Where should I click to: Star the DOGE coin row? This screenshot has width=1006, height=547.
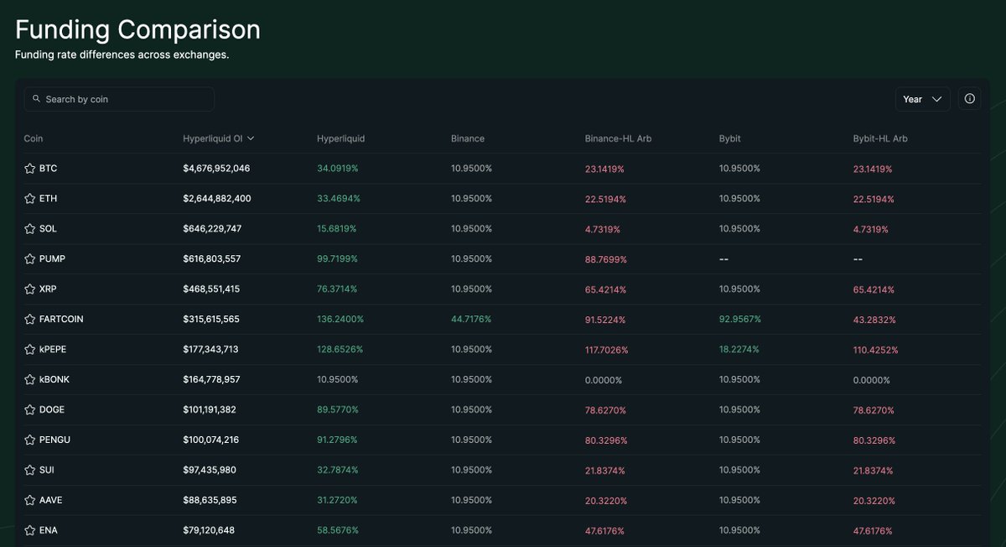29,410
